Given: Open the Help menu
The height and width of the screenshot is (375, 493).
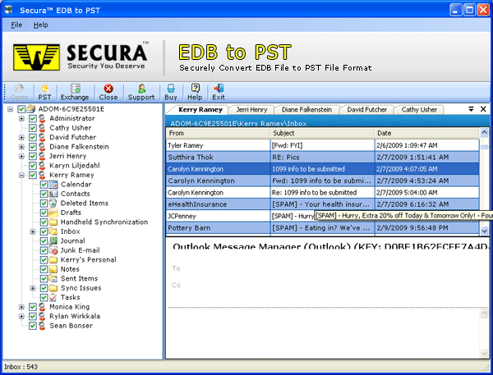Looking at the screenshot, I should click(40, 25).
